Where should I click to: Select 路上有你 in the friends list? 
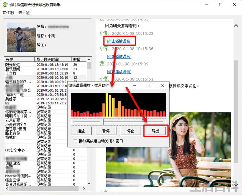(x=12, y=133)
